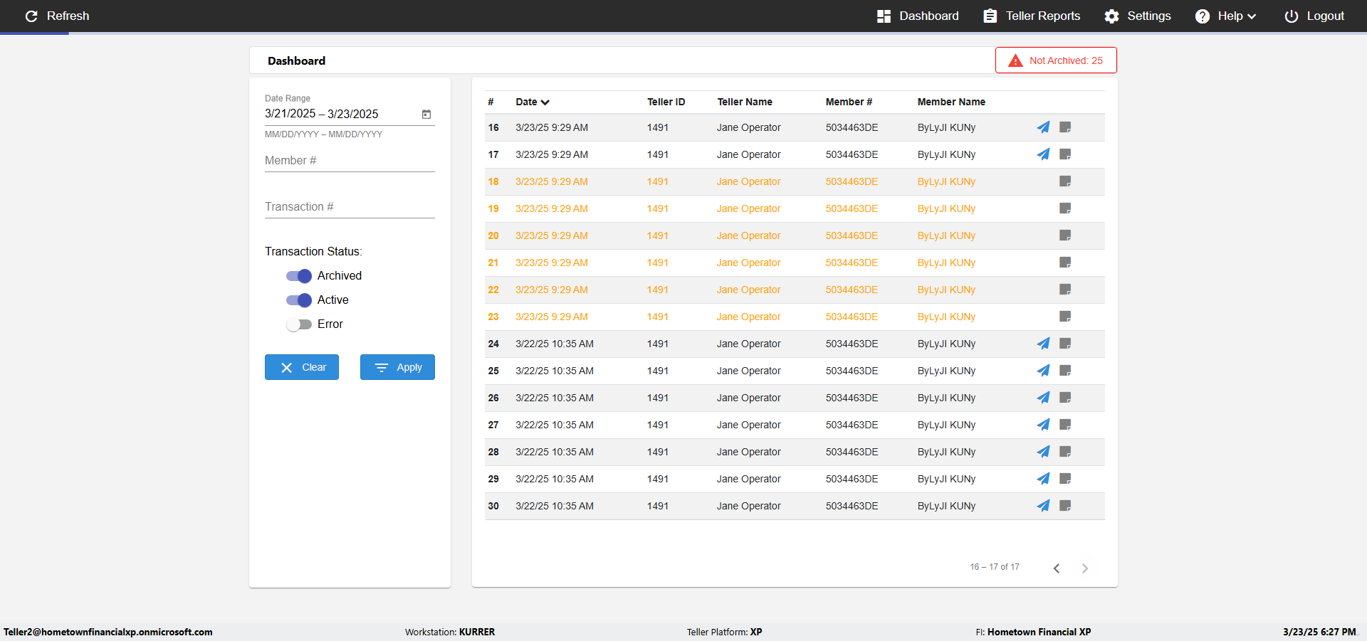This screenshot has width=1367, height=641.
Task: Click the Teller ID column header
Action: click(x=666, y=102)
